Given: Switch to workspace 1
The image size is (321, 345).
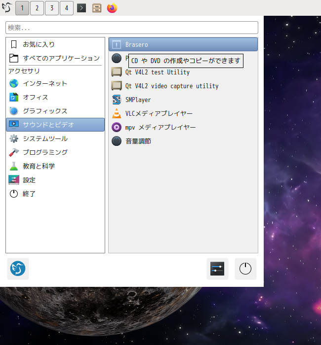Looking at the screenshot, I should (22, 8).
